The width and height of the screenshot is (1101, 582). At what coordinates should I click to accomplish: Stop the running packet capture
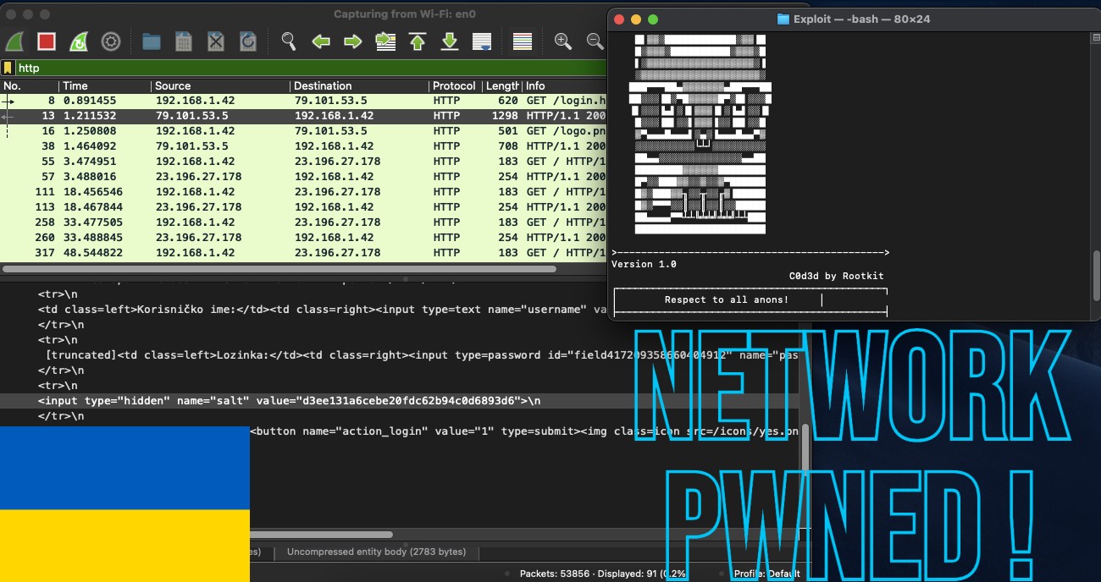click(47, 41)
